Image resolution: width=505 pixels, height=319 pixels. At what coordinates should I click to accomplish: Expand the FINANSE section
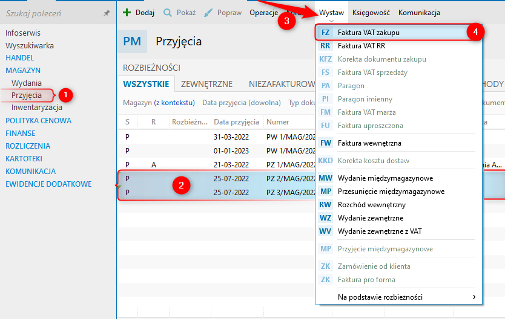(x=21, y=134)
